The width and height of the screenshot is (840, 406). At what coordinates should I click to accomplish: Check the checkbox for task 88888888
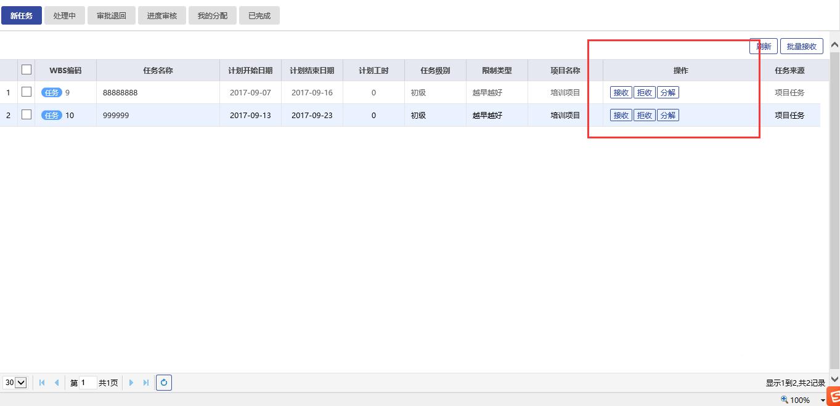click(x=27, y=92)
